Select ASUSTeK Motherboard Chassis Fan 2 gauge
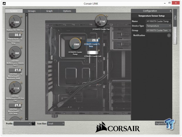 (x=15, y=53)
